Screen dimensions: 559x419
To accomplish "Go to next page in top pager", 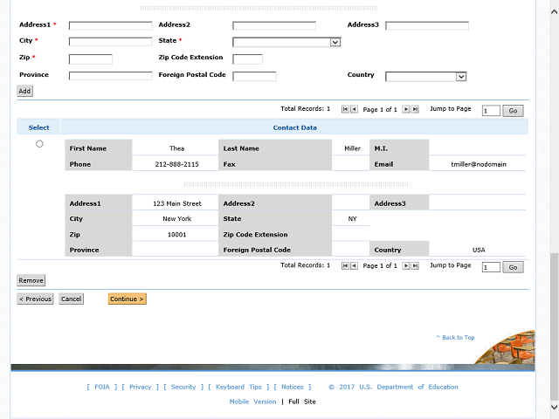I will (406, 109).
